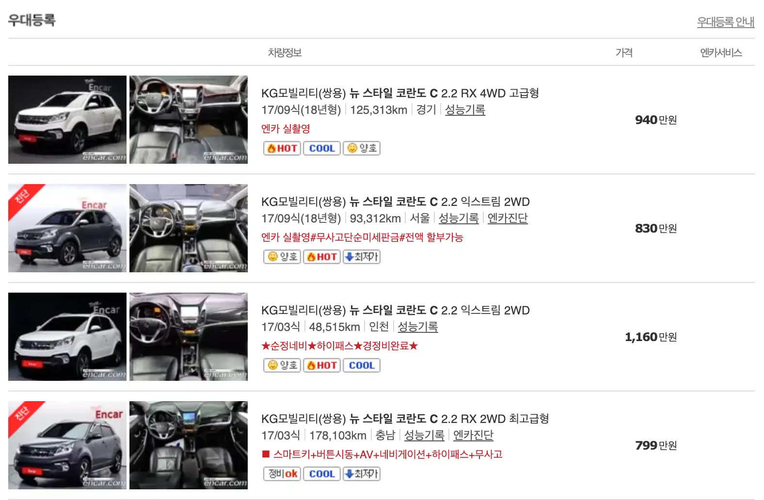Click 양호 badge on 830만원 listing
Viewport: 764px width, 500px height.
pos(282,257)
